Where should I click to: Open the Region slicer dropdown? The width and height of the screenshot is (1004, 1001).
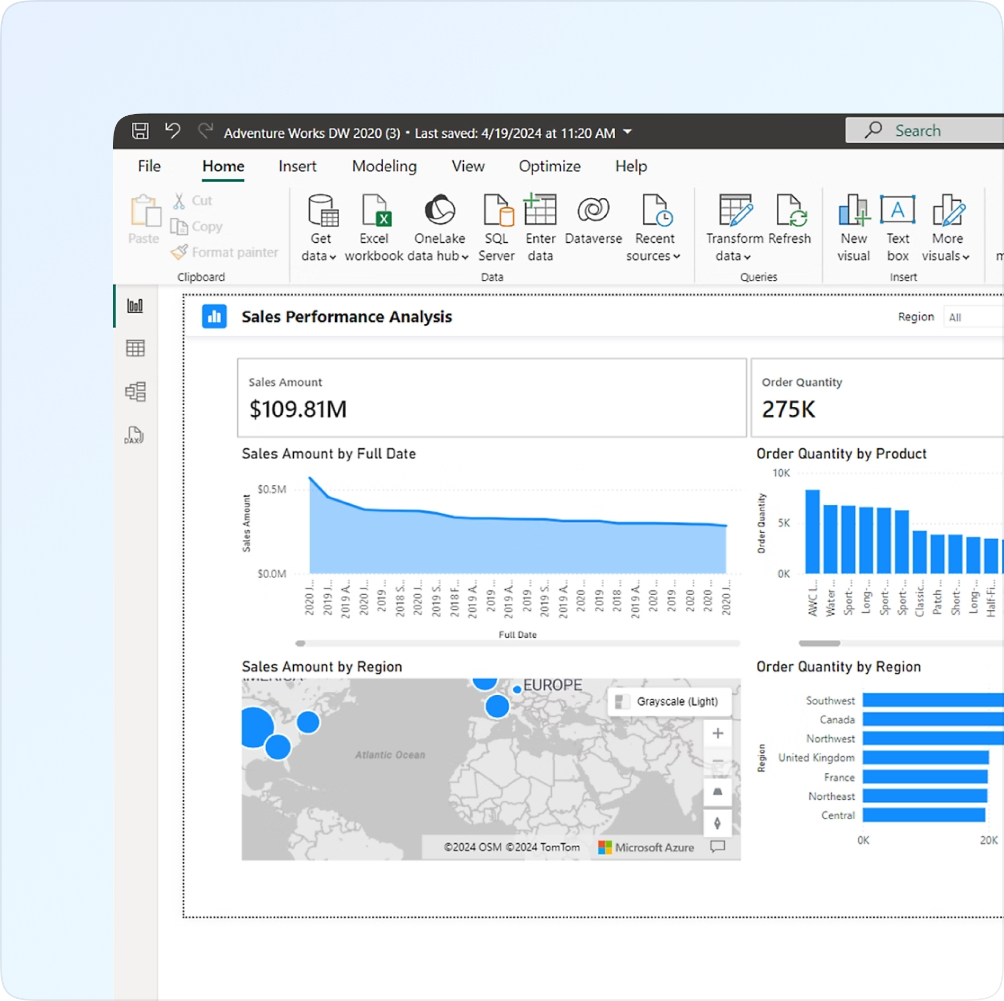click(973, 317)
